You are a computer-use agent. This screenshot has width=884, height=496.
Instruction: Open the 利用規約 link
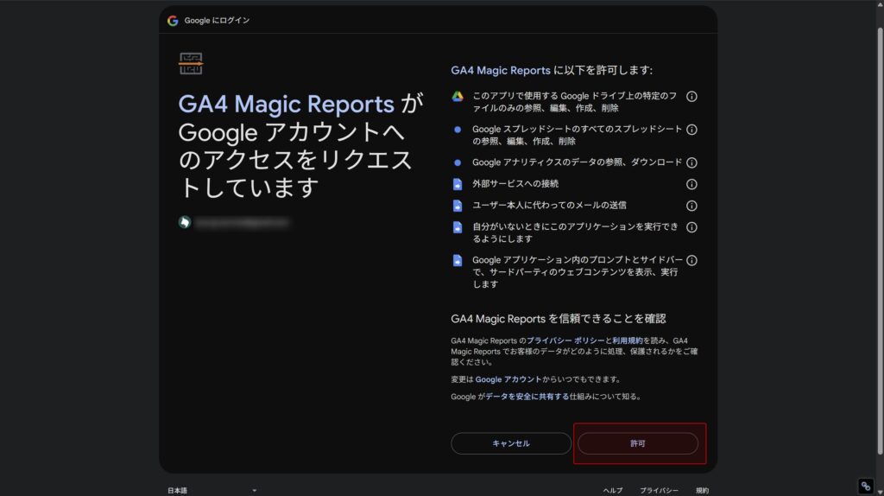(x=627, y=340)
